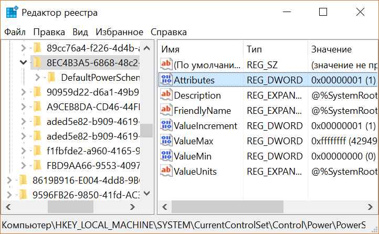Click tree pane vertical scroll down arrow

click(x=146, y=193)
